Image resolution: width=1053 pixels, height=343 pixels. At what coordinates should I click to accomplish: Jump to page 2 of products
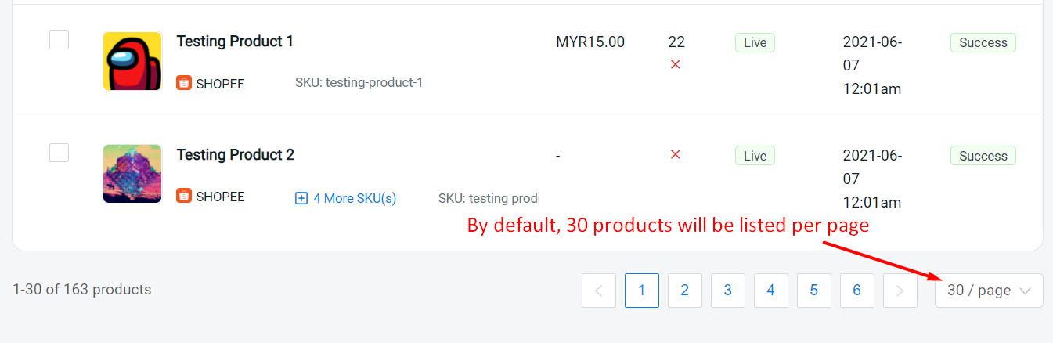[x=685, y=291]
